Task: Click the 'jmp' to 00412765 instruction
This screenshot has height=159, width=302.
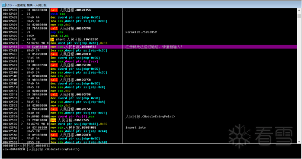Action: [x=70, y=120]
